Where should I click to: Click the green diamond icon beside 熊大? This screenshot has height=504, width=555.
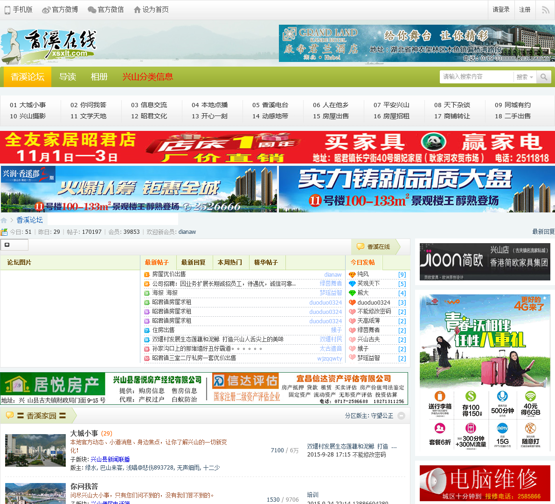click(352, 293)
